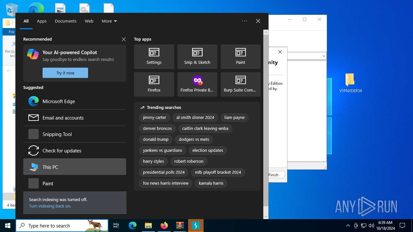413x232 pixels.
Task: Dismiss the Recommended Copilot card
Action: (x=124, y=39)
